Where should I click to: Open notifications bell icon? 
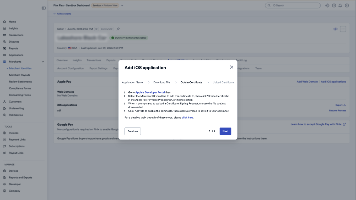tap(340, 5)
